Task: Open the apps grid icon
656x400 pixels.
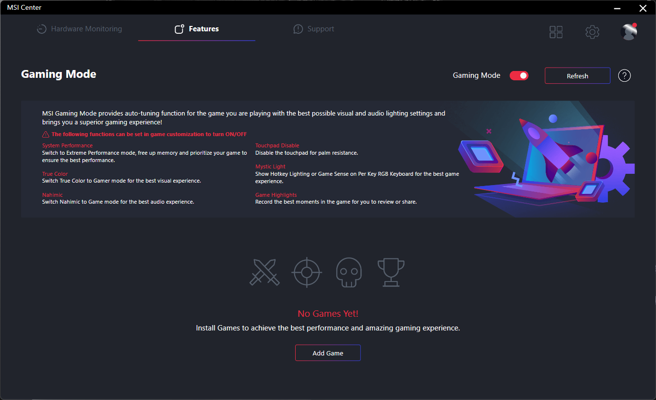Action: [556, 32]
